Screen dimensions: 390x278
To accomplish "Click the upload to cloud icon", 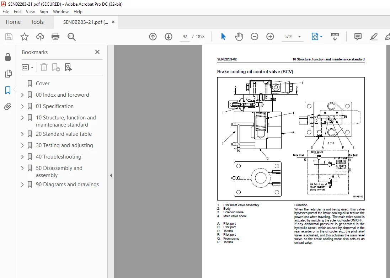I will point(40,37).
